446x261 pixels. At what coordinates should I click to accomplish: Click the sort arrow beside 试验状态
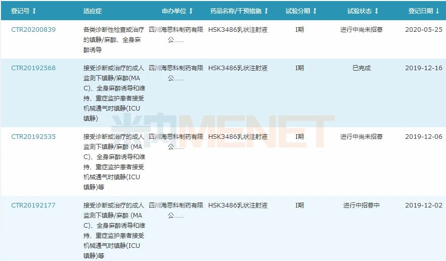(x=376, y=11)
